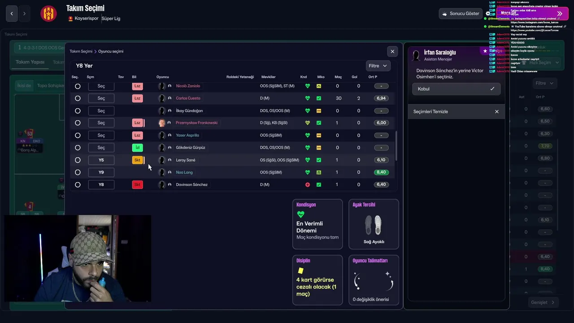Open the Seç selector for Gökdeniz Gürpüz
This screenshot has width=574, height=323.
[101, 148]
